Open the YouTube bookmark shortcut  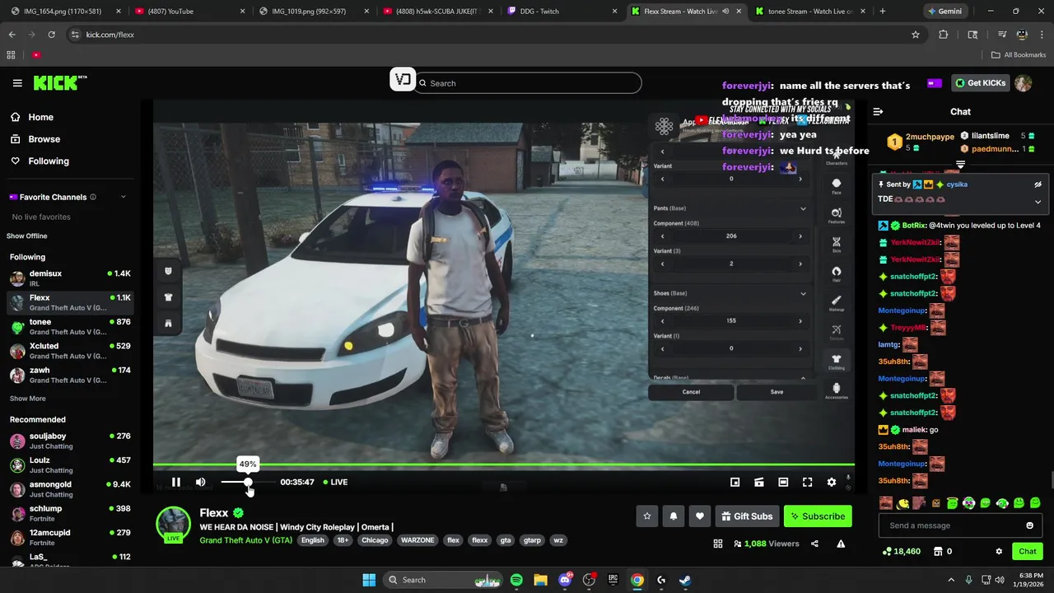pos(36,55)
